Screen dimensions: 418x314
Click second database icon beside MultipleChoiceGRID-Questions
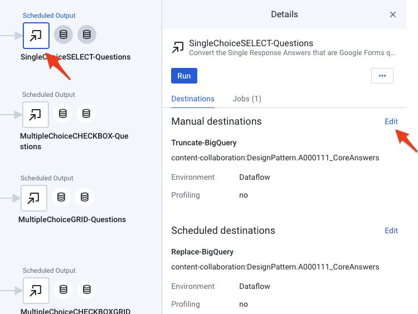click(85, 198)
